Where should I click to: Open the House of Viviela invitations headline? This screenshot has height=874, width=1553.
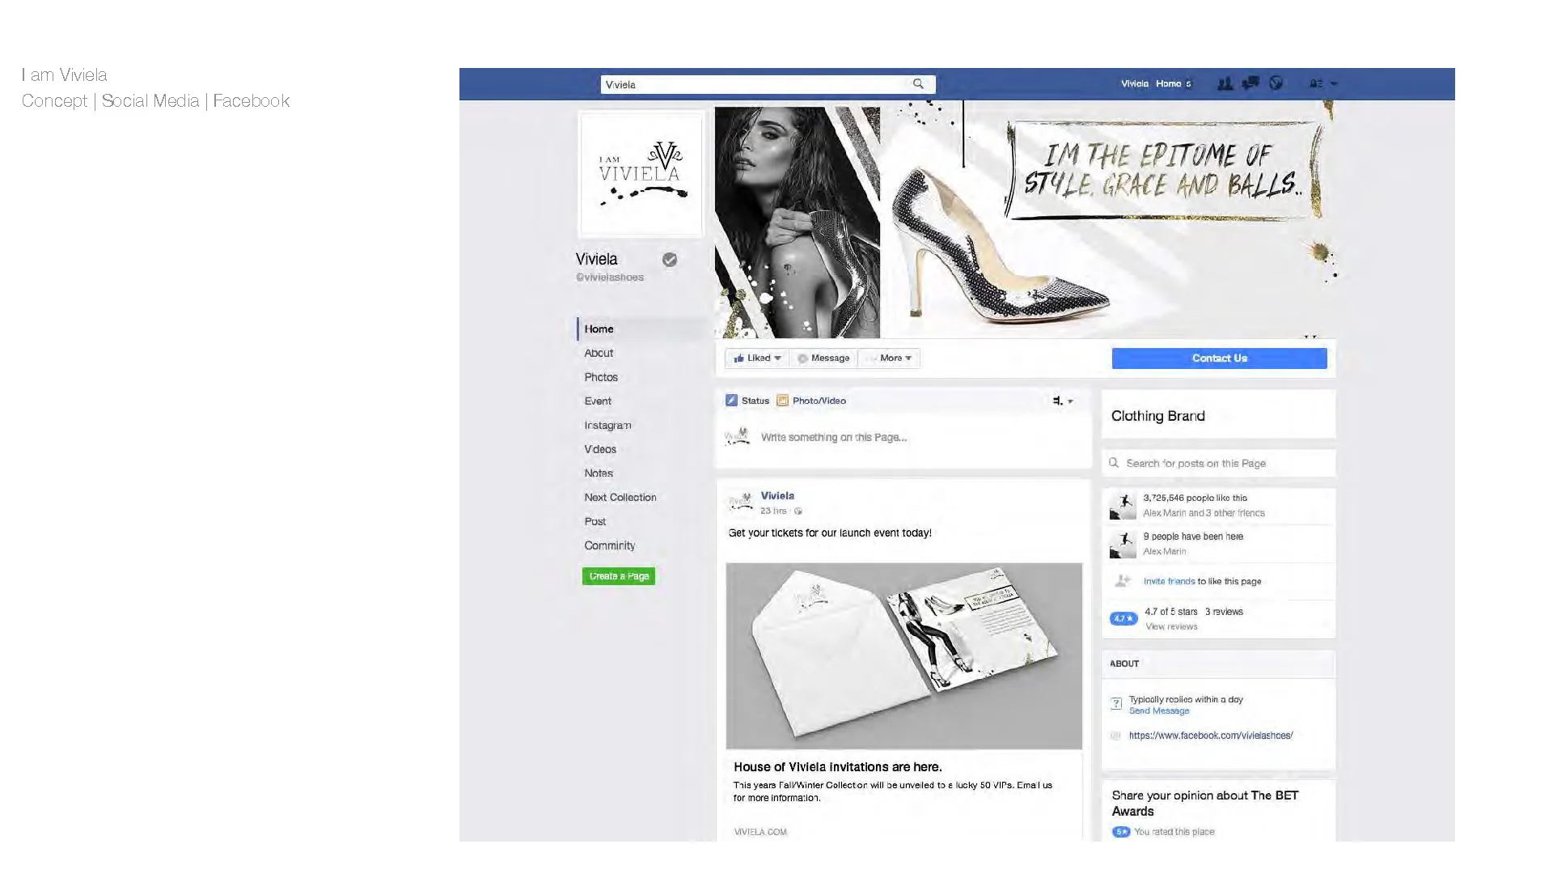coord(838,766)
